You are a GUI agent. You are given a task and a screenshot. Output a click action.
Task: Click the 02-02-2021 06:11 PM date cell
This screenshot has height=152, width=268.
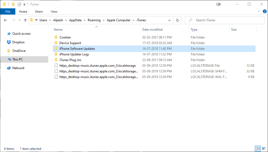tap(157, 37)
